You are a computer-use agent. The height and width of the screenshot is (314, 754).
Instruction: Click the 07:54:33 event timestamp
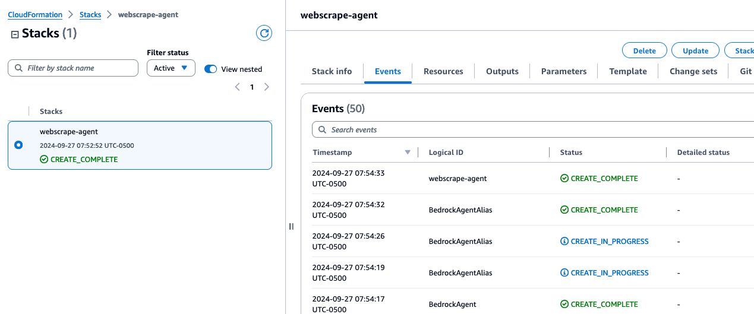tap(348, 178)
